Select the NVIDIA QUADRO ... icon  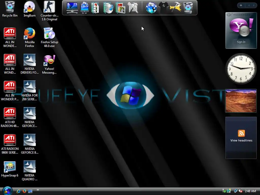click(29, 171)
